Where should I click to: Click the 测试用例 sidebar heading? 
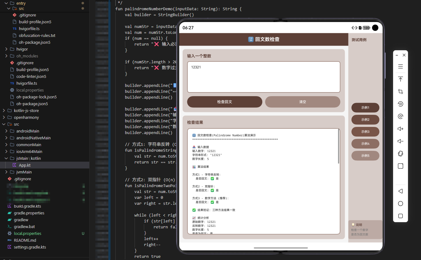(359, 40)
